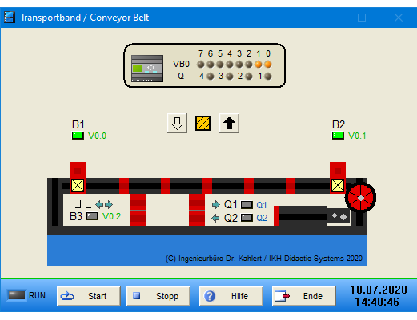Screen dimensions: 417x320
Task: Click the orange VB0 bit 0 LED
Action: click(x=268, y=65)
